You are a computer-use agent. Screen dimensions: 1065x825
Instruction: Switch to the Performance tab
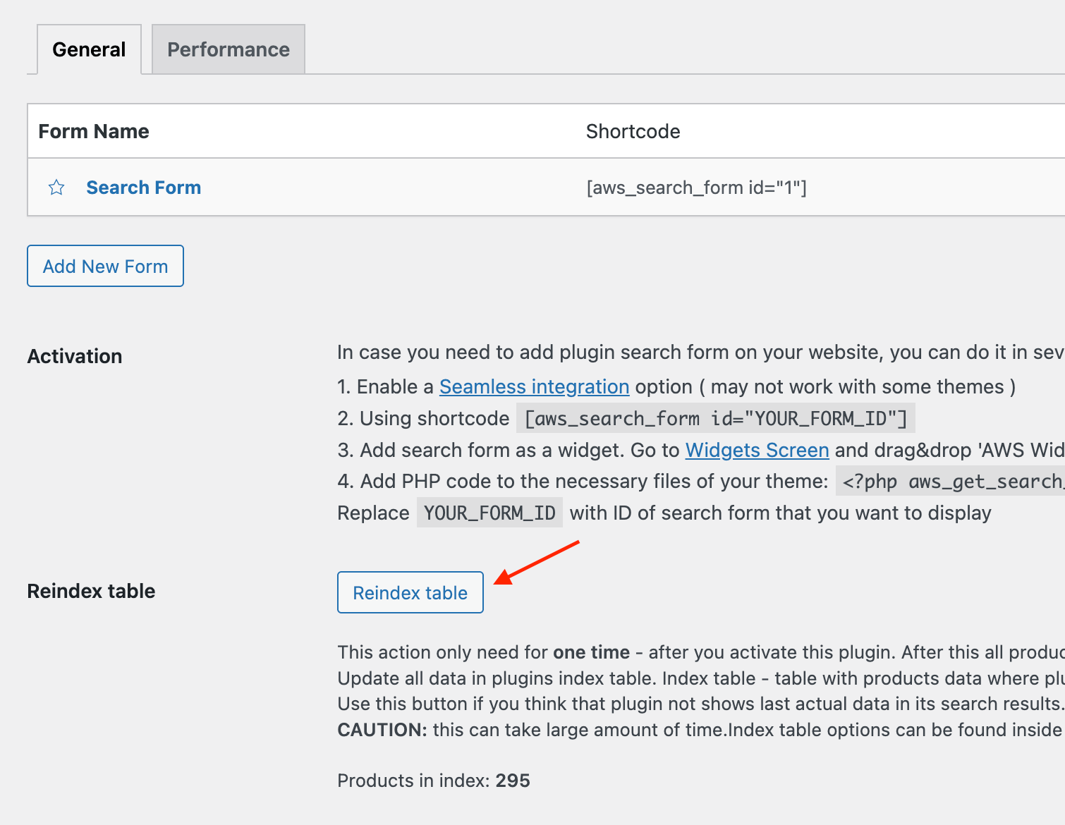pos(229,49)
